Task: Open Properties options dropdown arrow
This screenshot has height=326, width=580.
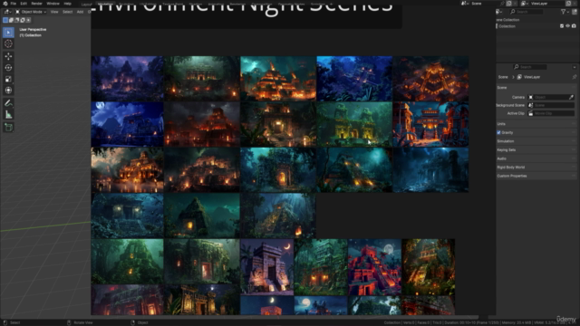Action: (575, 67)
